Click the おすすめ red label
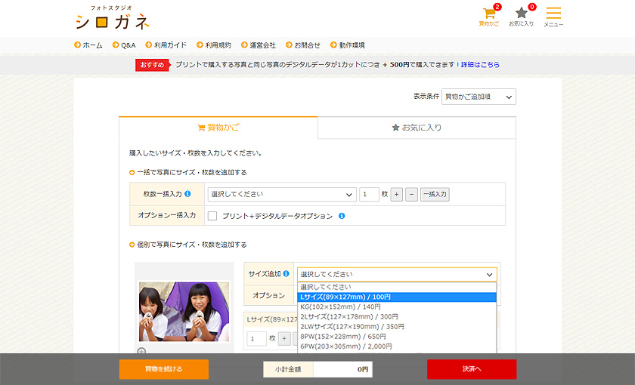 [152, 65]
